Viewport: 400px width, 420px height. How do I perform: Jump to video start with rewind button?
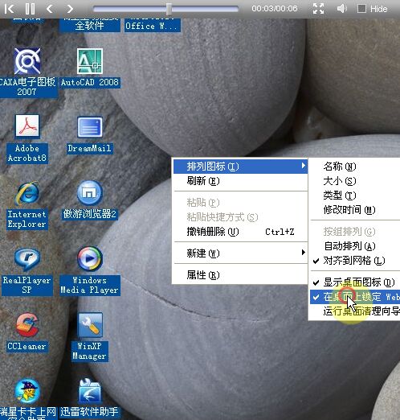point(9,9)
